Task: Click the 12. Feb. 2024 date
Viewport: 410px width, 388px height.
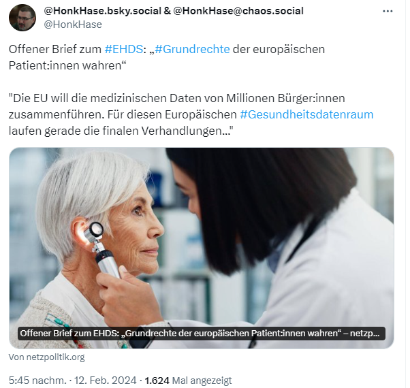Action: pos(106,381)
